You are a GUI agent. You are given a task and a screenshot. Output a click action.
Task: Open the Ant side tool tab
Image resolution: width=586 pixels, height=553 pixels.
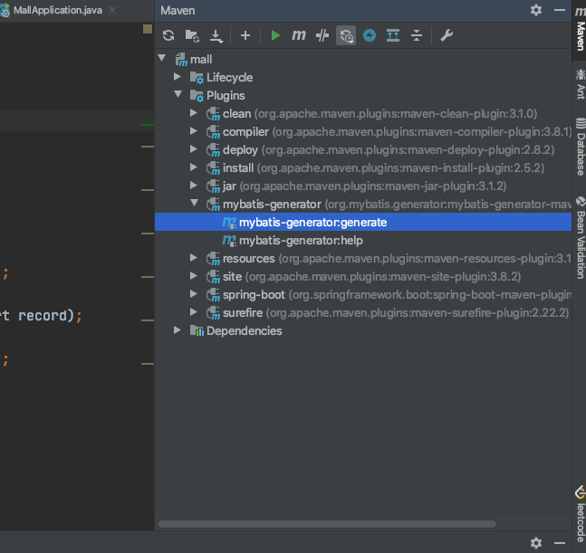pos(580,84)
